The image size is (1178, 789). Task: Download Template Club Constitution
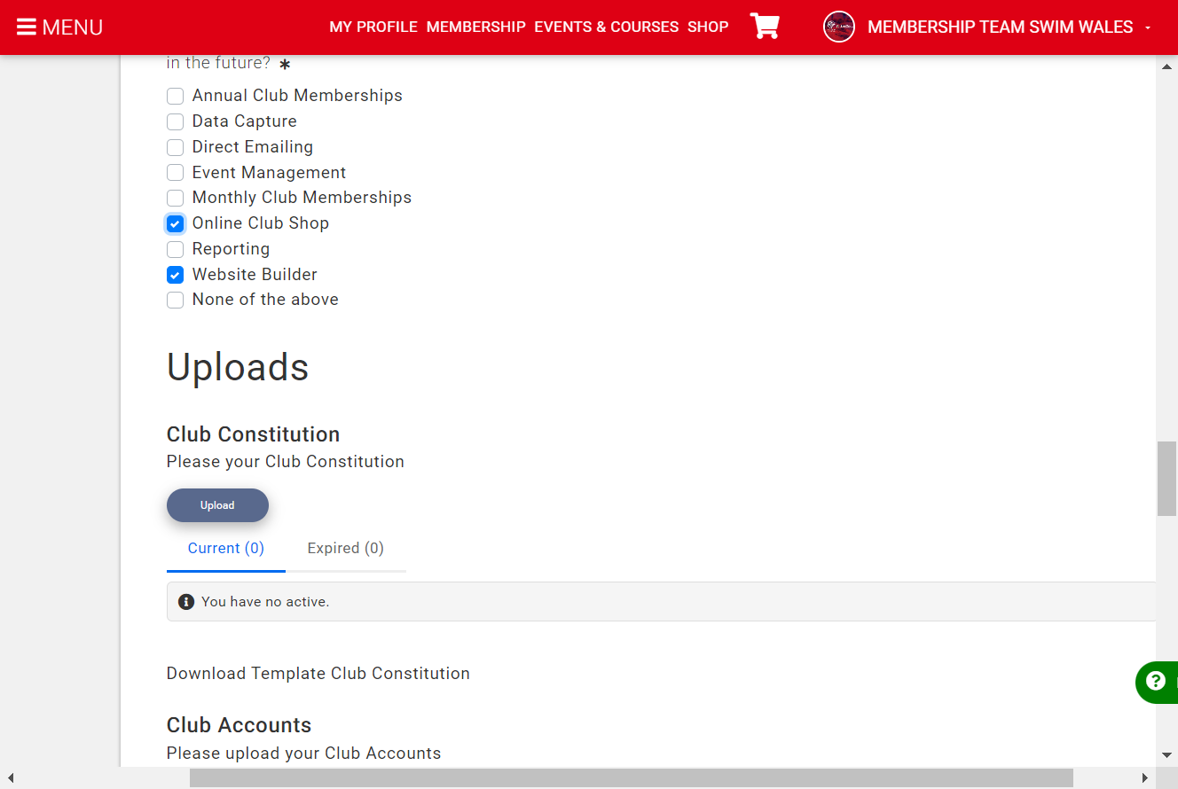tap(318, 674)
